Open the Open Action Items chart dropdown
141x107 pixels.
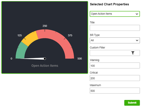[x=115, y=14]
